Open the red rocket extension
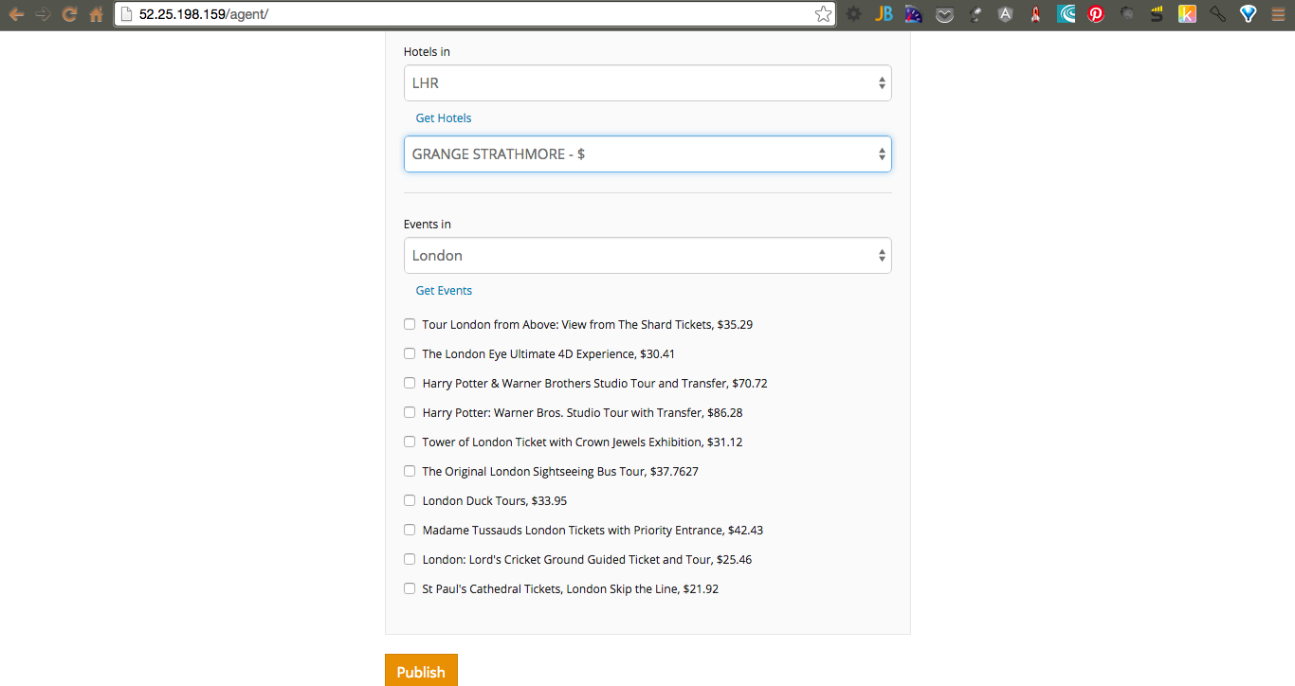 [1035, 14]
